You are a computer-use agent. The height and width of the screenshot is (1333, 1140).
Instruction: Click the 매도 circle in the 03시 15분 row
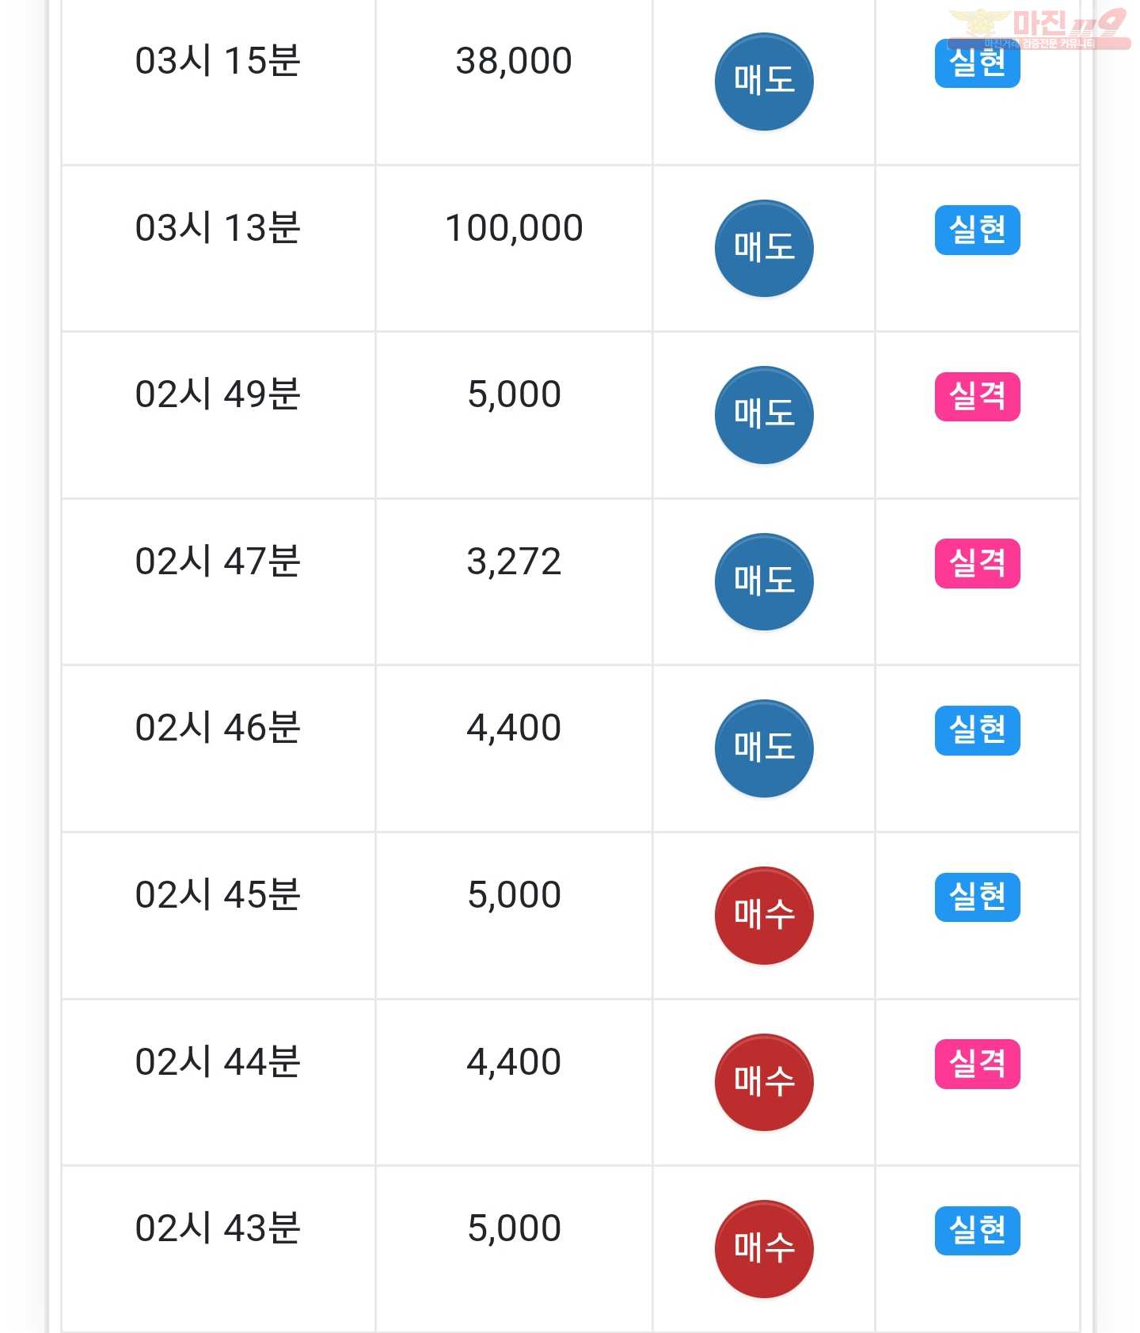(764, 82)
